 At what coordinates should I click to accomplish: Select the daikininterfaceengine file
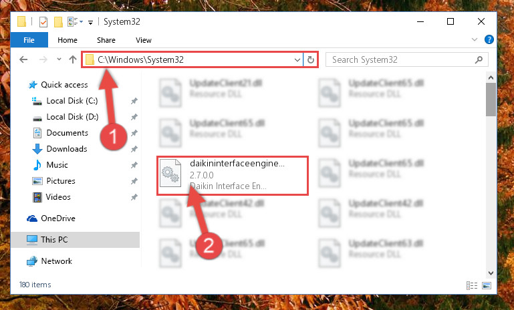pos(233,176)
